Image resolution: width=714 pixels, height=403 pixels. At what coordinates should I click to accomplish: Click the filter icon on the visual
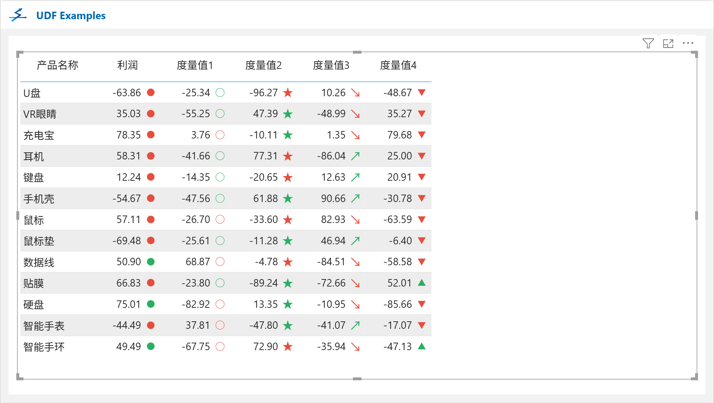(648, 43)
